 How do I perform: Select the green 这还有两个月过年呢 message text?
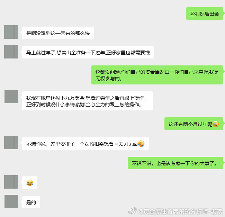pos(190,124)
